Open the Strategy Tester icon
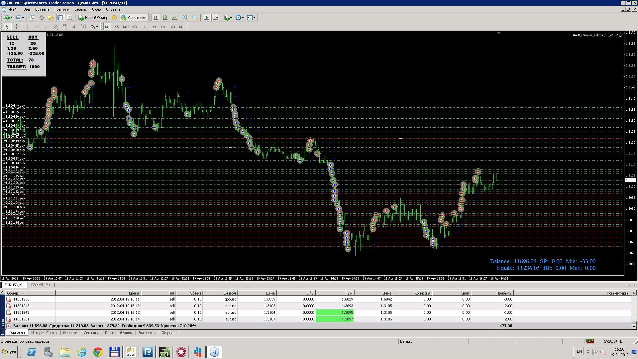The width and height of the screenshot is (638, 359). (x=69, y=18)
